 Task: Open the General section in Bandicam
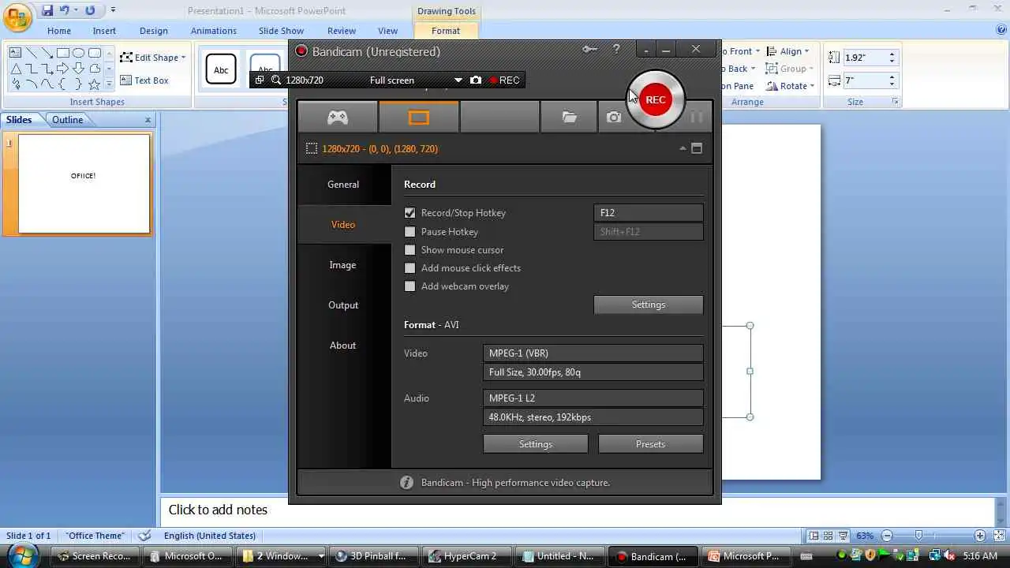[x=343, y=185]
